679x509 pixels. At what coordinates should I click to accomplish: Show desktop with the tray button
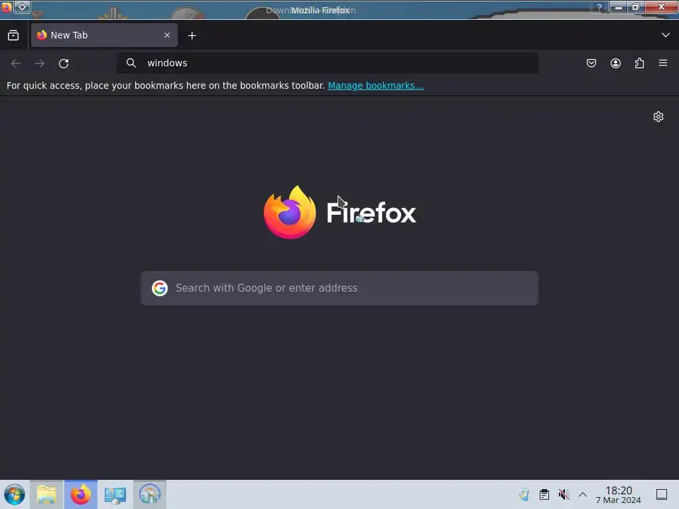point(662,494)
